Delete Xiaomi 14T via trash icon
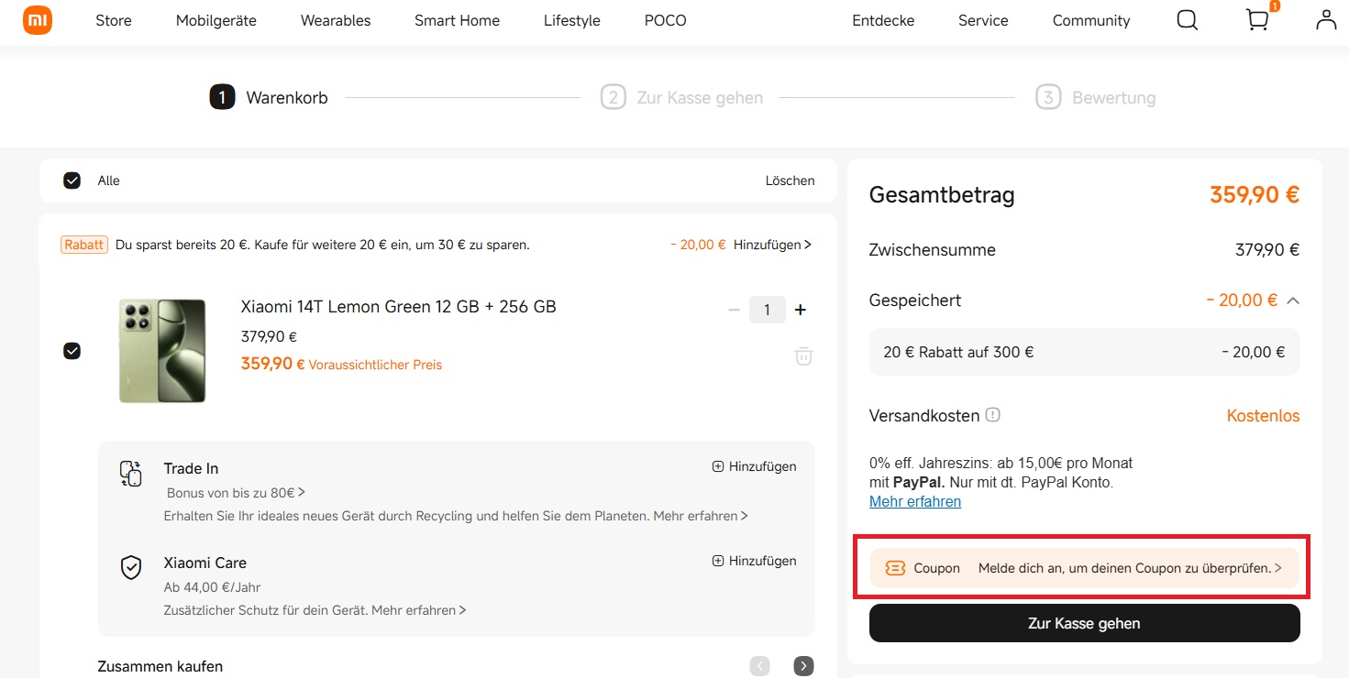This screenshot has width=1349, height=678. 803,355
